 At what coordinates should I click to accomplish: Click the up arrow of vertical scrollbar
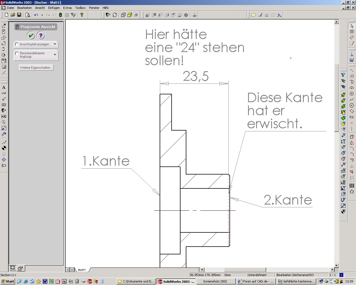336,22
